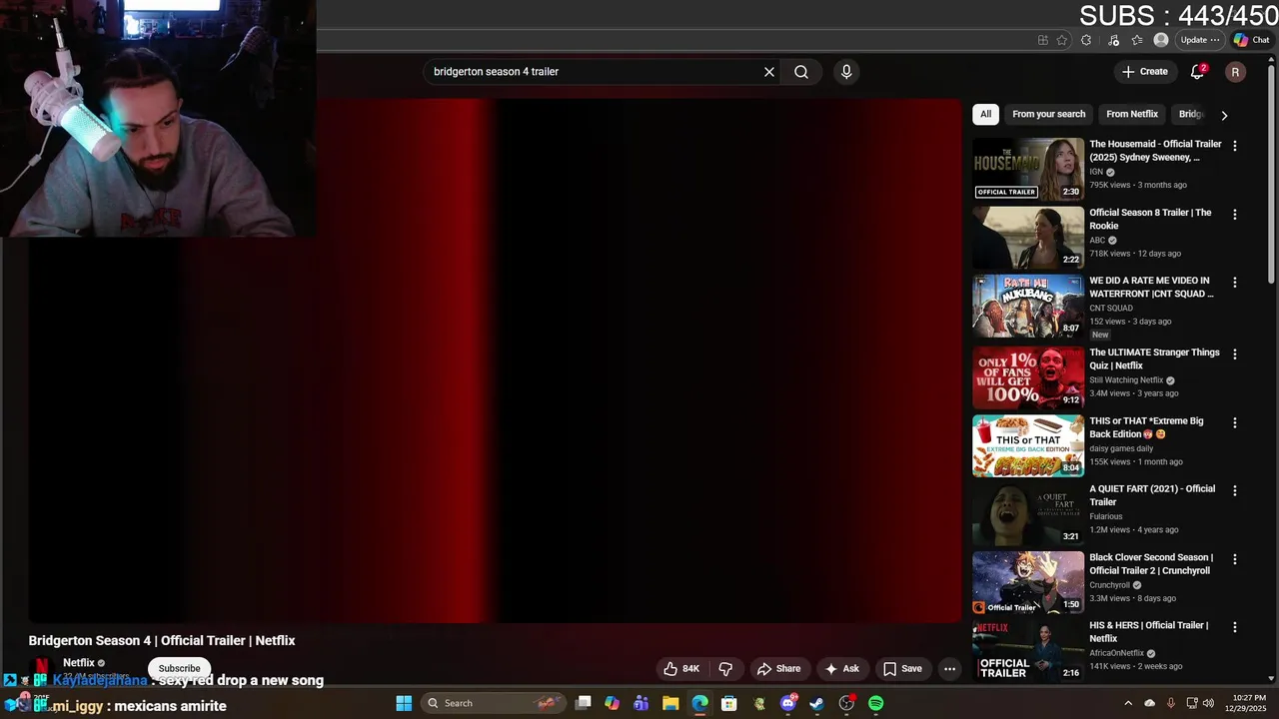The width and height of the screenshot is (1279, 719).
Task: Open Microsoft Store from taskbar
Action: coord(729,703)
